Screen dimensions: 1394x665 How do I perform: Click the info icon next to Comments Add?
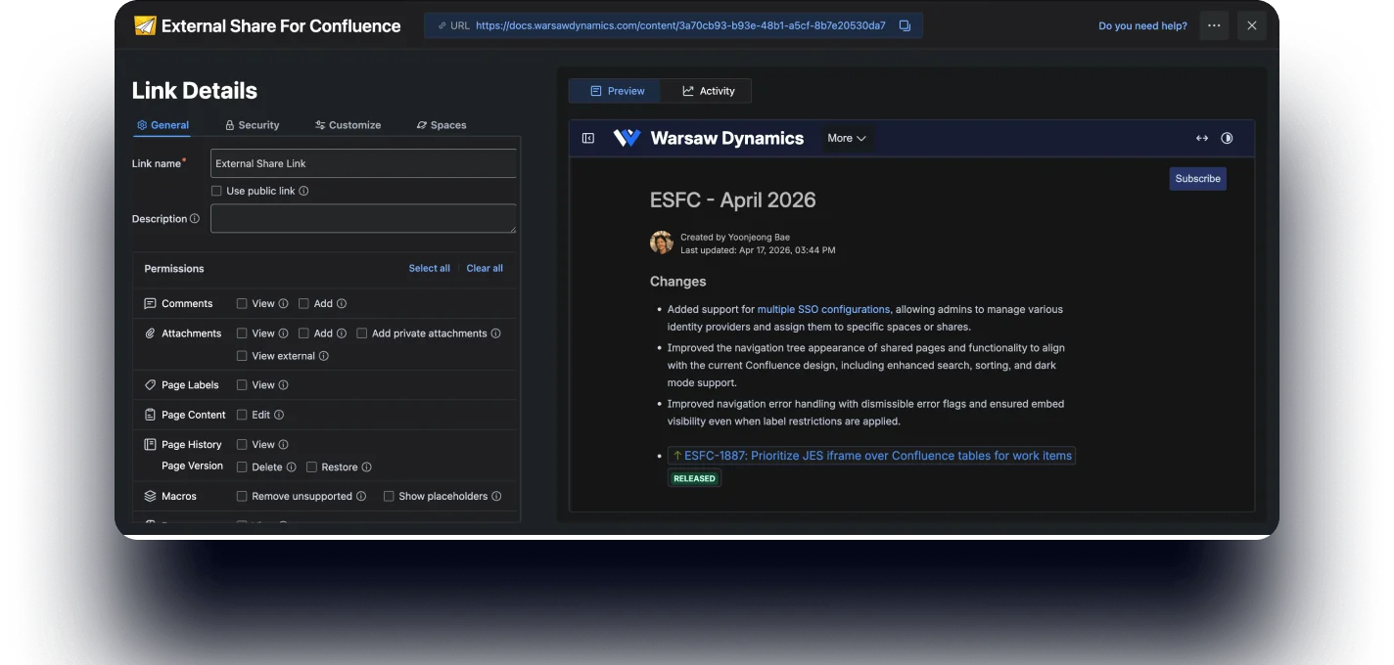(342, 304)
